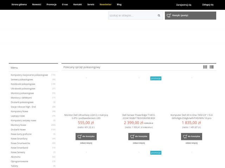The image size is (225, 168).
Task: Add Komputer Dell All in One to cart
Action: coord(192,136)
